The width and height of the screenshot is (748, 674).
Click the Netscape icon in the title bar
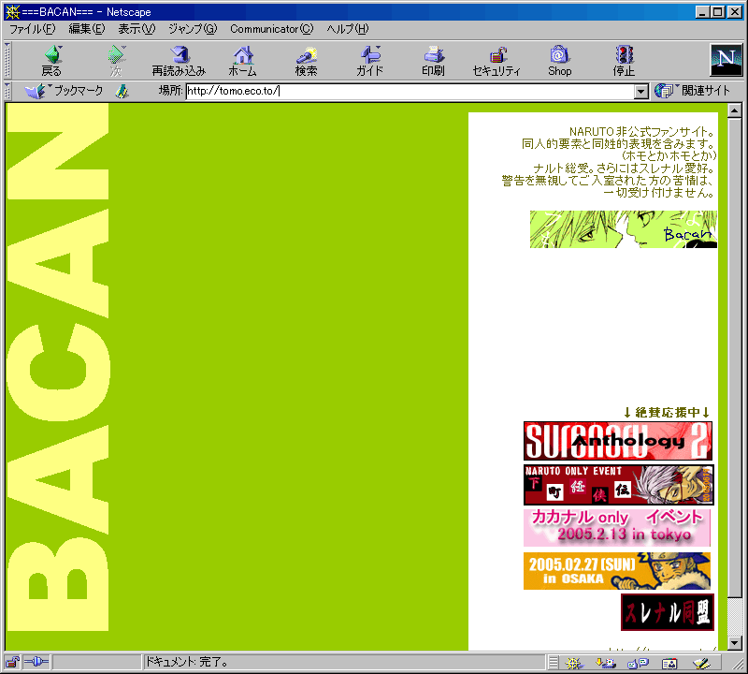pos(12,12)
